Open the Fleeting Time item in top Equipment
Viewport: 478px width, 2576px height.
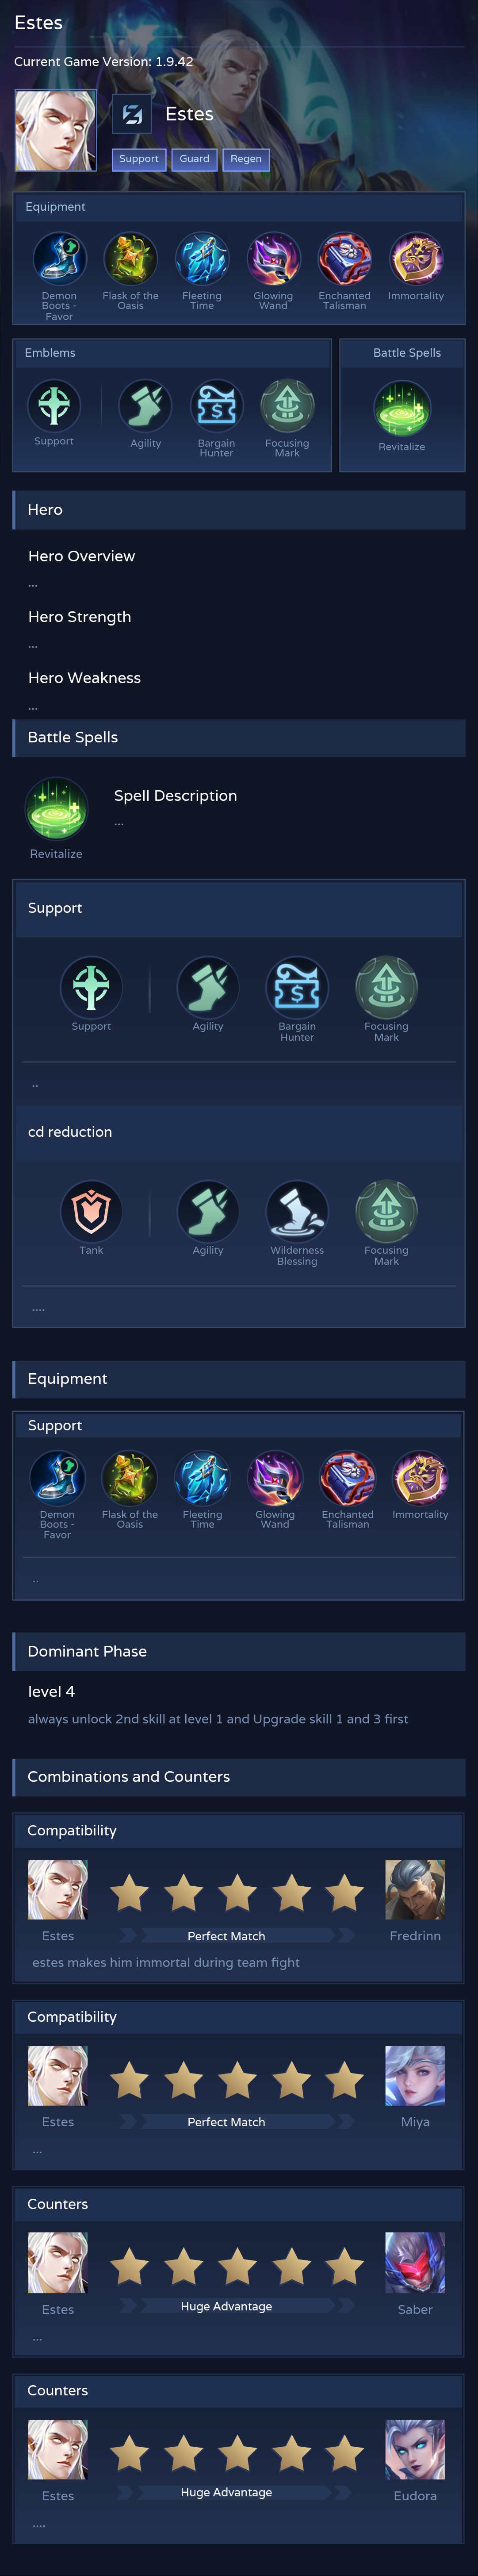click(202, 258)
